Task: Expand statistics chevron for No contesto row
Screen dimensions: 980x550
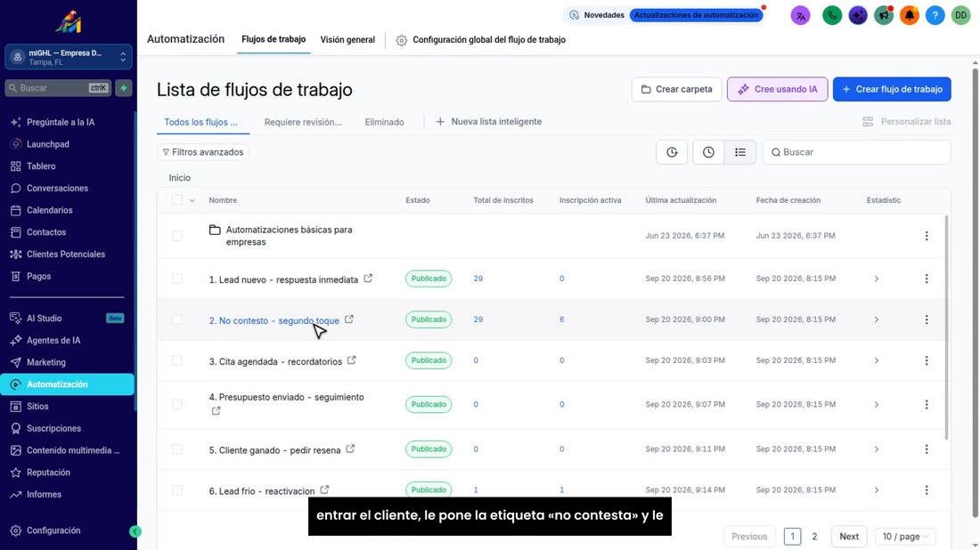Action: coord(877,319)
